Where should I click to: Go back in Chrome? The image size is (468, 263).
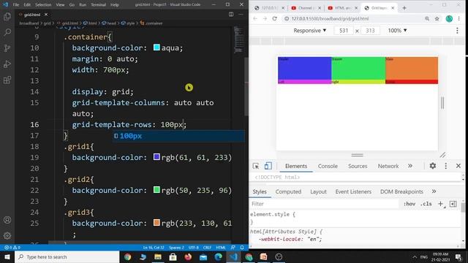coord(255,18)
